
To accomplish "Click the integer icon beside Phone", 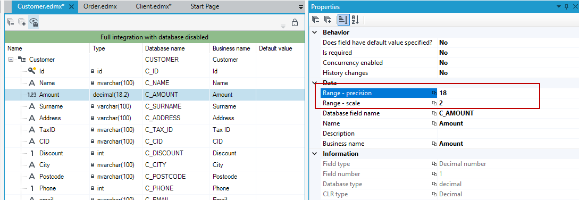I will point(32,188).
